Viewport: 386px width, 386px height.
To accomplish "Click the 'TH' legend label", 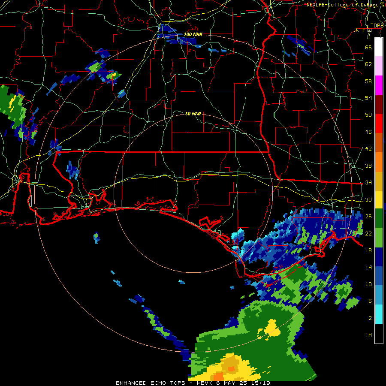I will point(368,335).
